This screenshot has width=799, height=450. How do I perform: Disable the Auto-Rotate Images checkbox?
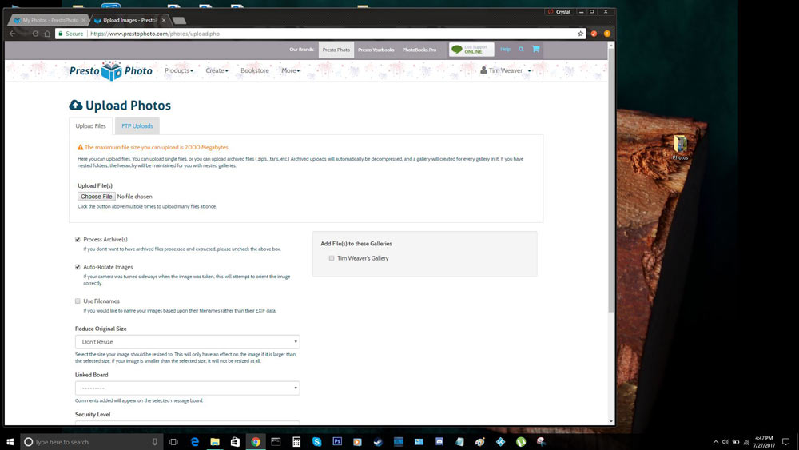point(78,267)
